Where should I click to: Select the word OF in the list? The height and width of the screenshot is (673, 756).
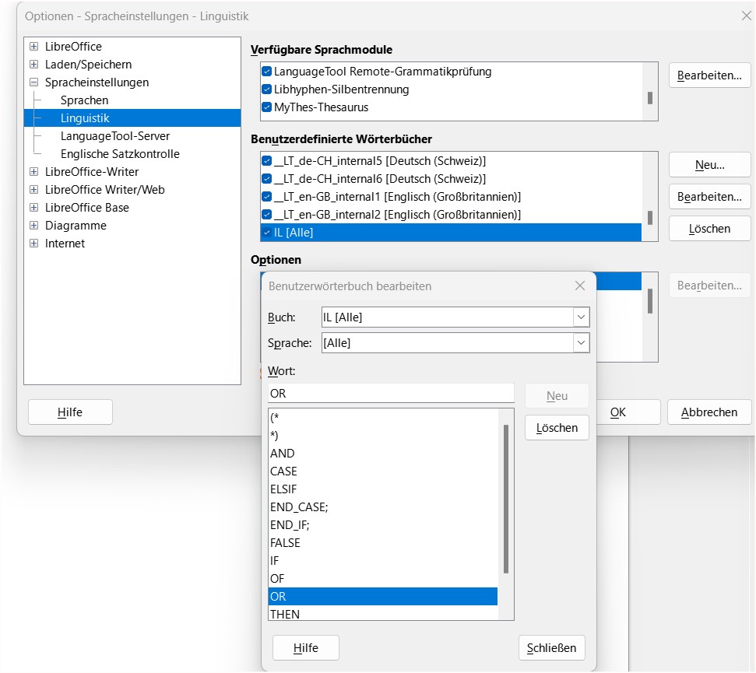pos(383,578)
